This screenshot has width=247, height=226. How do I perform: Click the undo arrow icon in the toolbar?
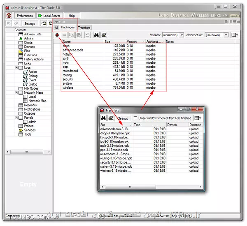tap(9, 23)
